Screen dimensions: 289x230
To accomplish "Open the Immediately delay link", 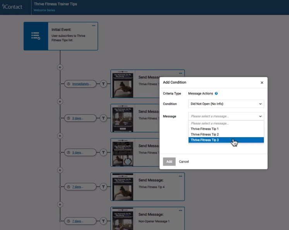I will coord(82,84).
